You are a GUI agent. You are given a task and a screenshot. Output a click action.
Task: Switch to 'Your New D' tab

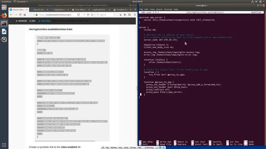(x=81, y=10)
